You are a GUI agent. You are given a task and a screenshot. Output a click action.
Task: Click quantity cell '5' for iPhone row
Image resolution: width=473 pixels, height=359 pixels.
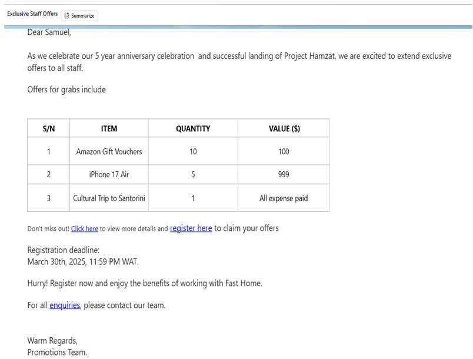(x=193, y=174)
